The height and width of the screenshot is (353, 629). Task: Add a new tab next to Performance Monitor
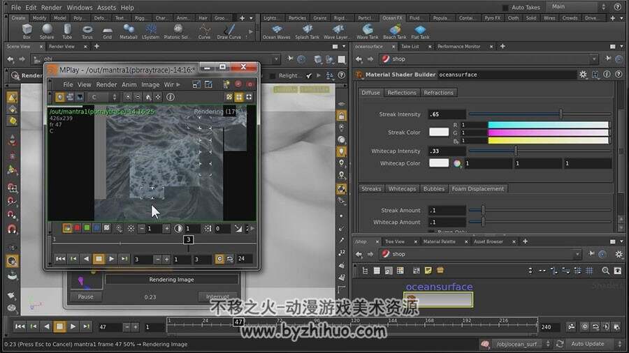(x=503, y=47)
